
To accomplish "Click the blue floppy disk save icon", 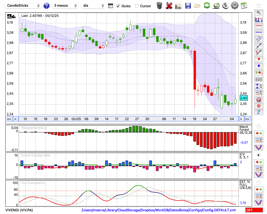I will coord(188,5).
